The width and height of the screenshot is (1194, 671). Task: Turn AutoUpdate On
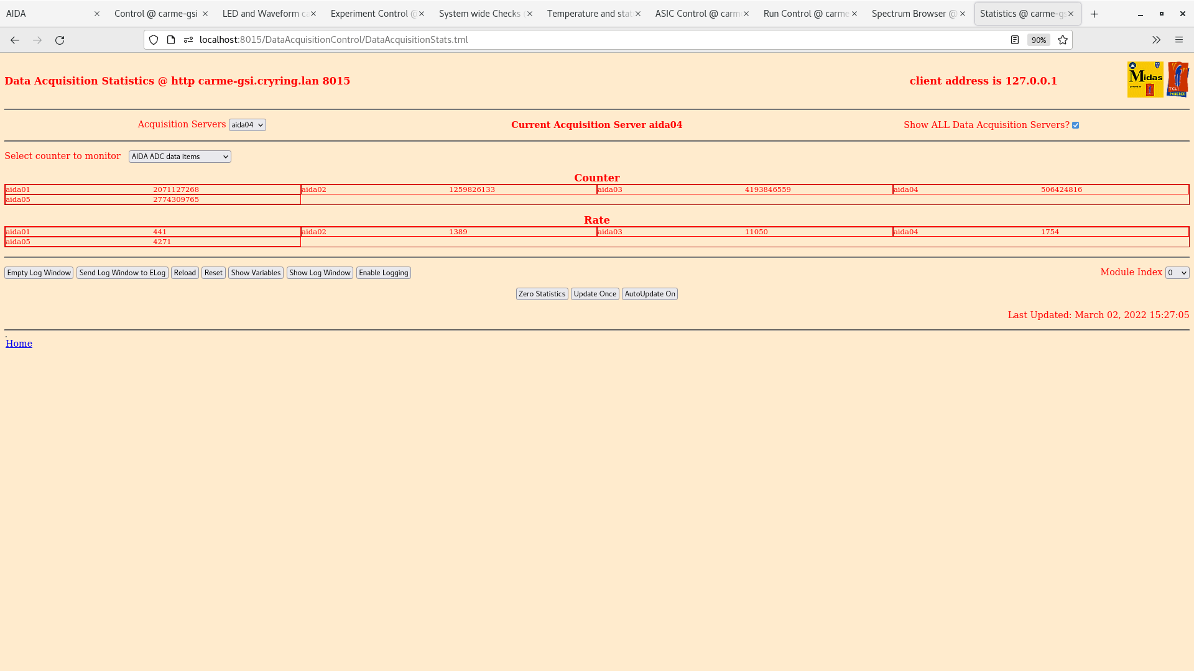(x=649, y=294)
